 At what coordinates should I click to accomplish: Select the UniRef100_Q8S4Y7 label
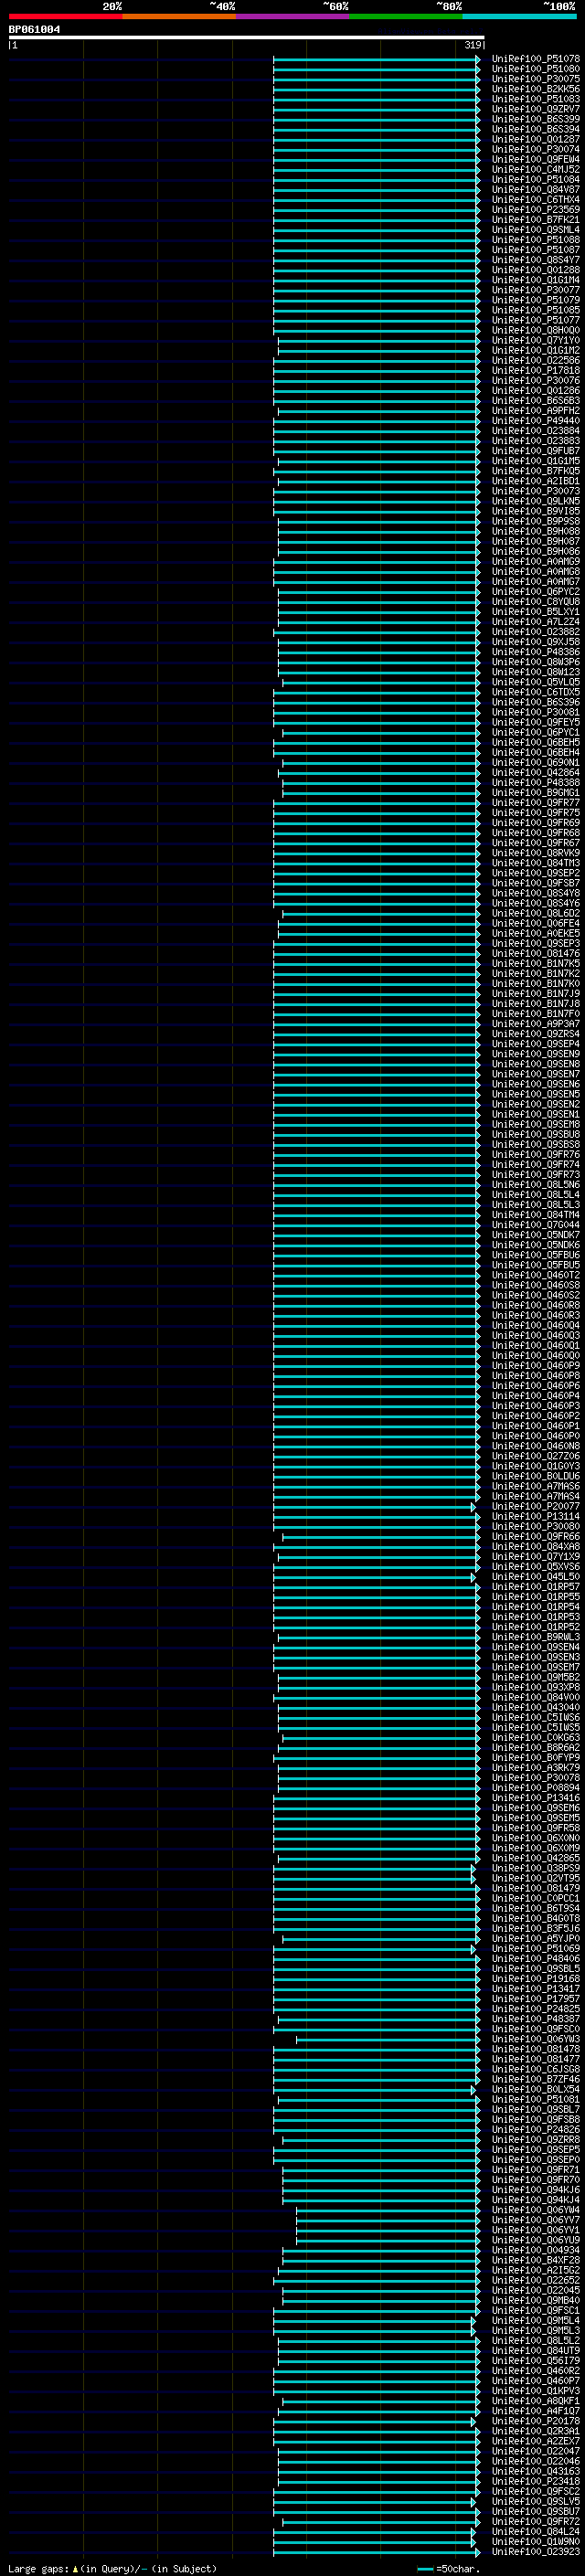tap(536, 260)
